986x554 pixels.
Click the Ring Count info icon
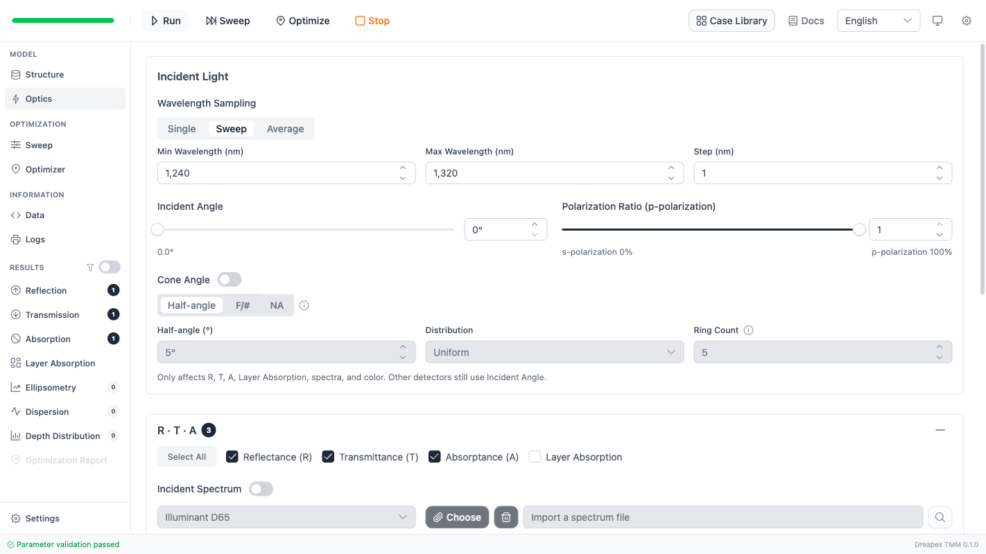click(x=748, y=330)
